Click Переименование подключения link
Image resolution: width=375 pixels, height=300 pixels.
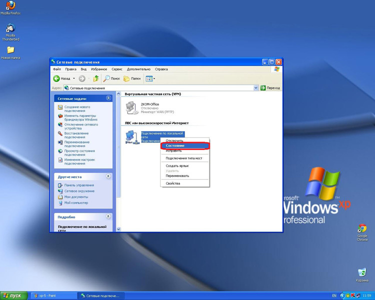[x=77, y=144]
